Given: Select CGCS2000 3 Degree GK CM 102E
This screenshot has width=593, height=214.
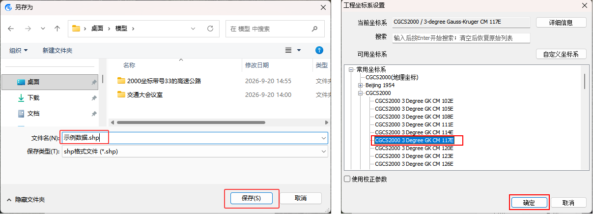Looking at the screenshot, I should tap(414, 101).
